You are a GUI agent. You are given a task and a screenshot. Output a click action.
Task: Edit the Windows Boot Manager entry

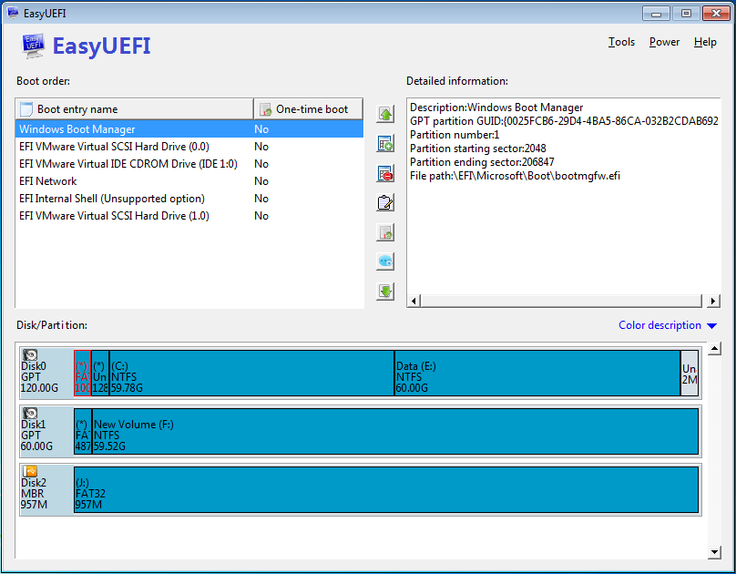(x=384, y=202)
